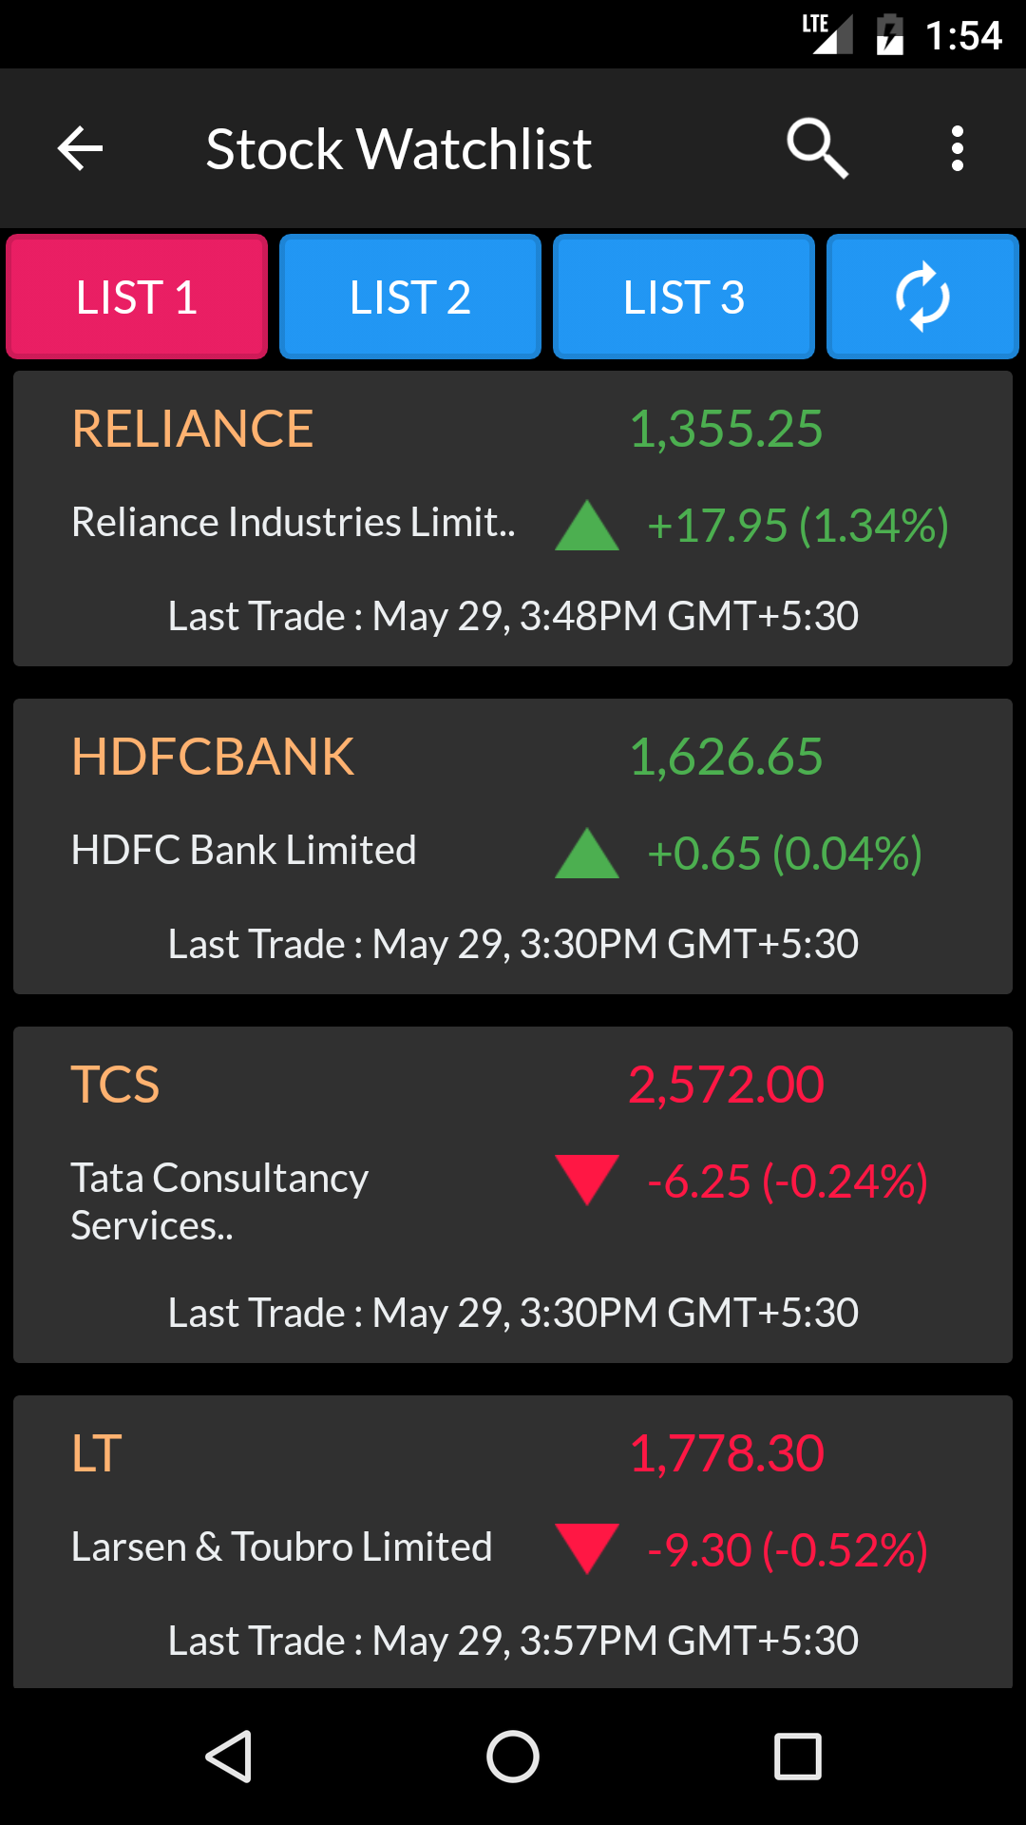Open the recent apps square button
The image size is (1026, 1825).
tap(798, 1756)
